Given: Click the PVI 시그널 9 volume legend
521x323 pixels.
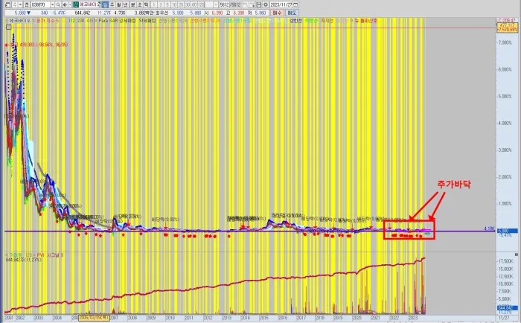Looking at the screenshot, I should [50, 255].
